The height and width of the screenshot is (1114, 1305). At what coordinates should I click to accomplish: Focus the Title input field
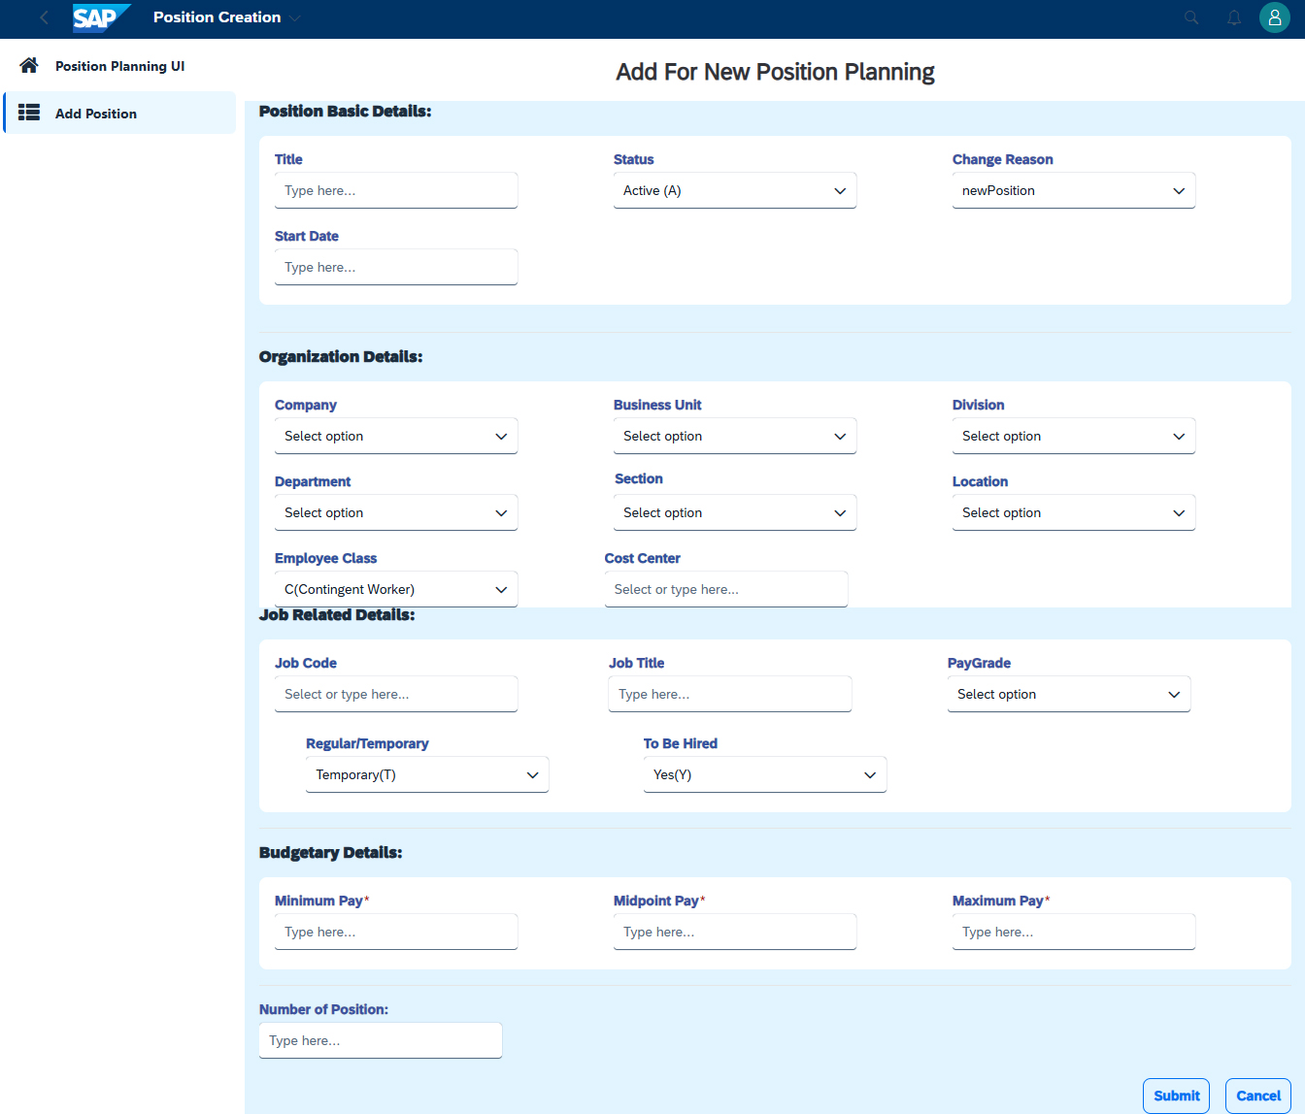coord(395,190)
